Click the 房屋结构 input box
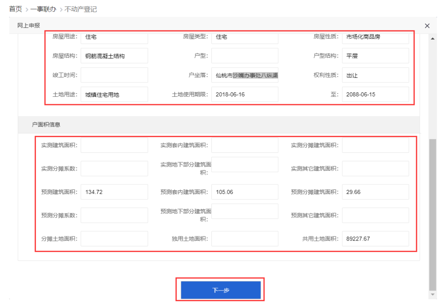445x304 pixels. [x=114, y=56]
